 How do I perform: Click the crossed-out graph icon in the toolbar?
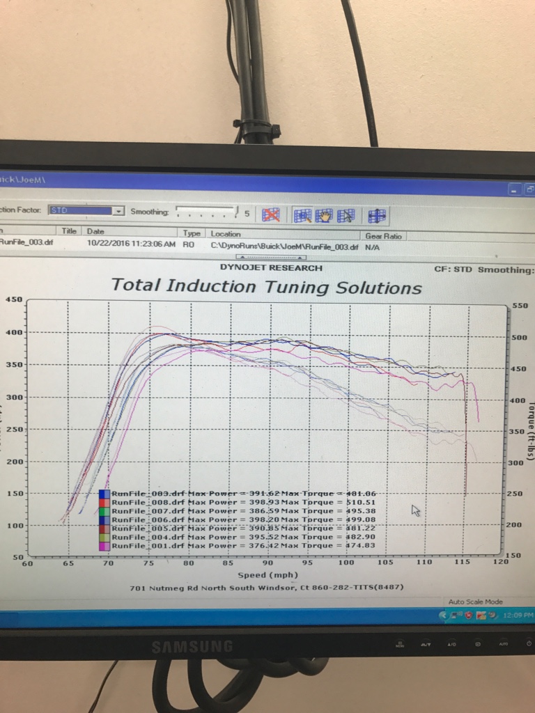[271, 214]
